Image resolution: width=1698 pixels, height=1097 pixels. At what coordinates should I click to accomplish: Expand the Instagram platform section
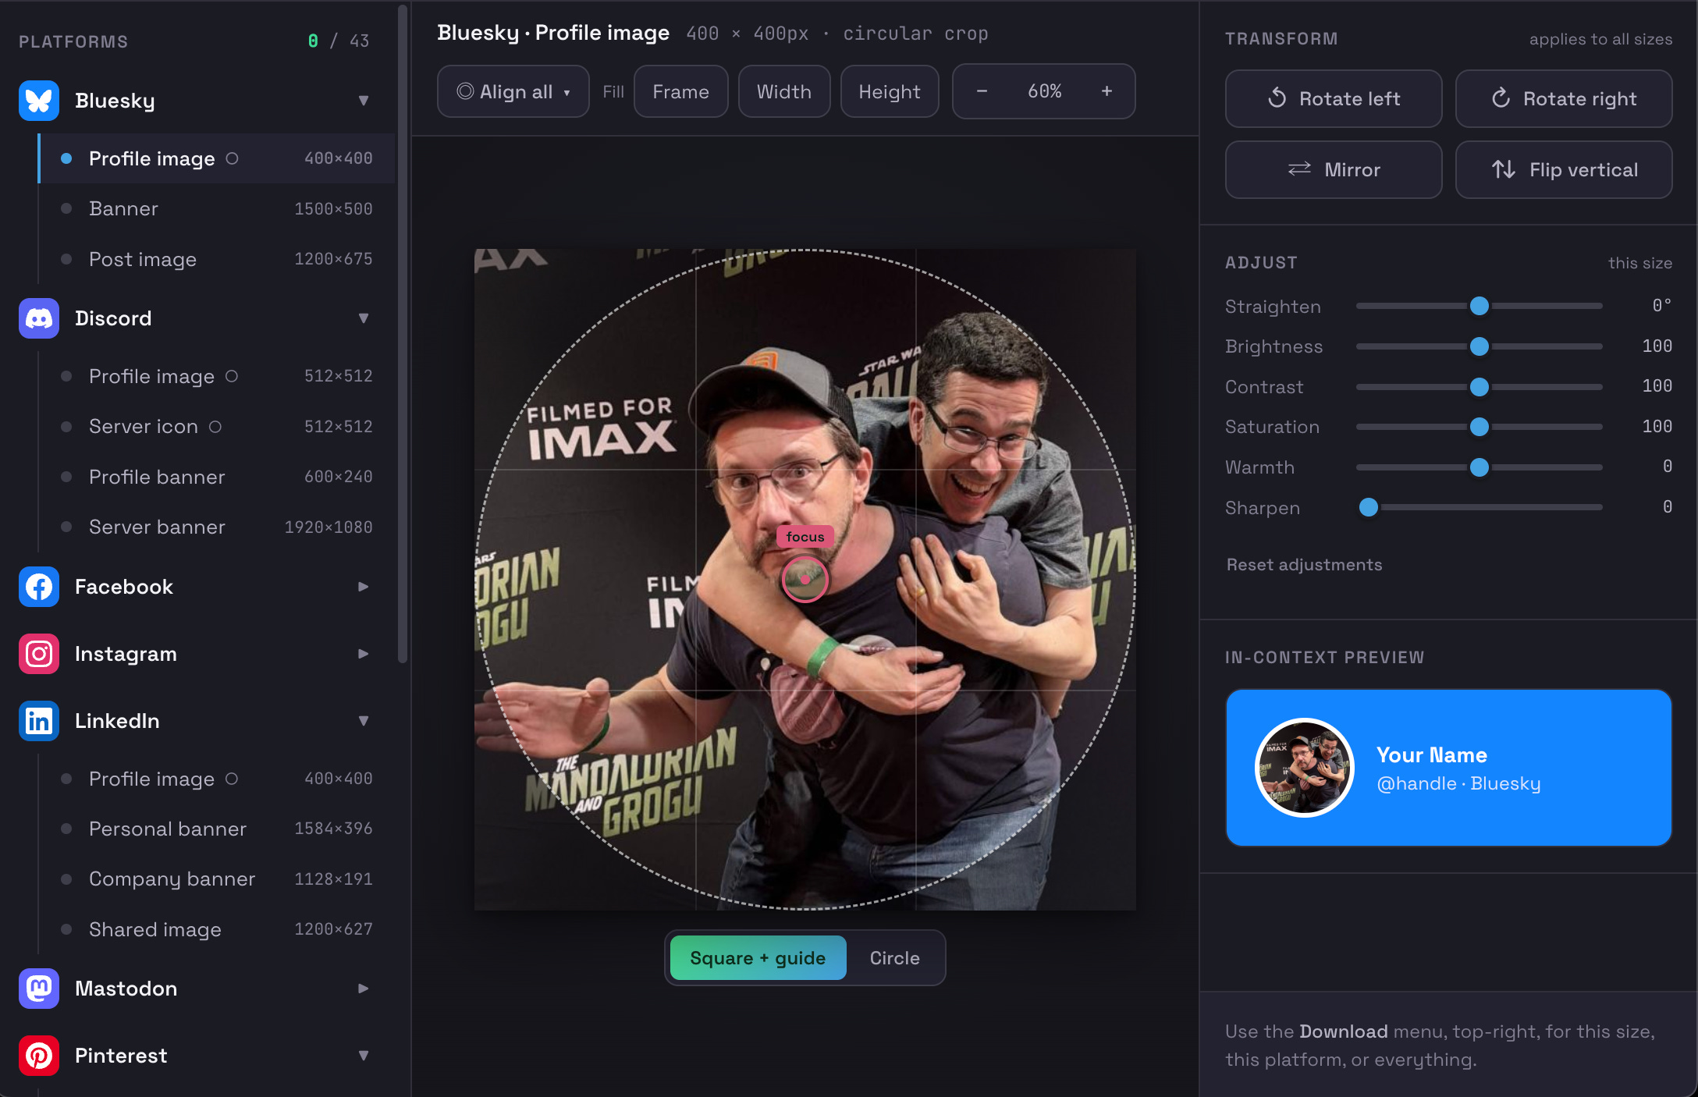[363, 654]
